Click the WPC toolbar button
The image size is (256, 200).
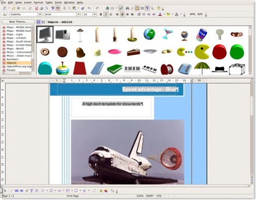tap(200, 14)
